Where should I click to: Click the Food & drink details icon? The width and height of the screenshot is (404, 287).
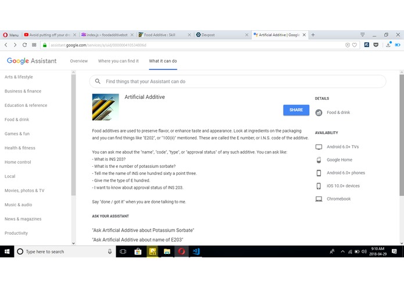click(319, 113)
